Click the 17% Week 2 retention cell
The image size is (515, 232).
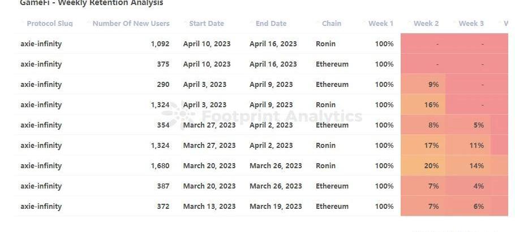(x=423, y=145)
